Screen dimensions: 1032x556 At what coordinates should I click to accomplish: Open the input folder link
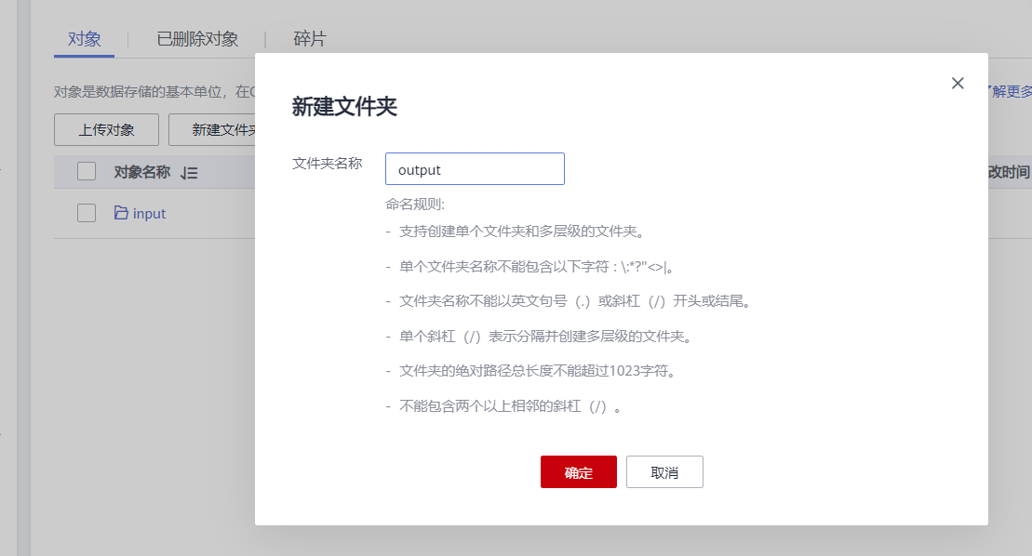[150, 214]
